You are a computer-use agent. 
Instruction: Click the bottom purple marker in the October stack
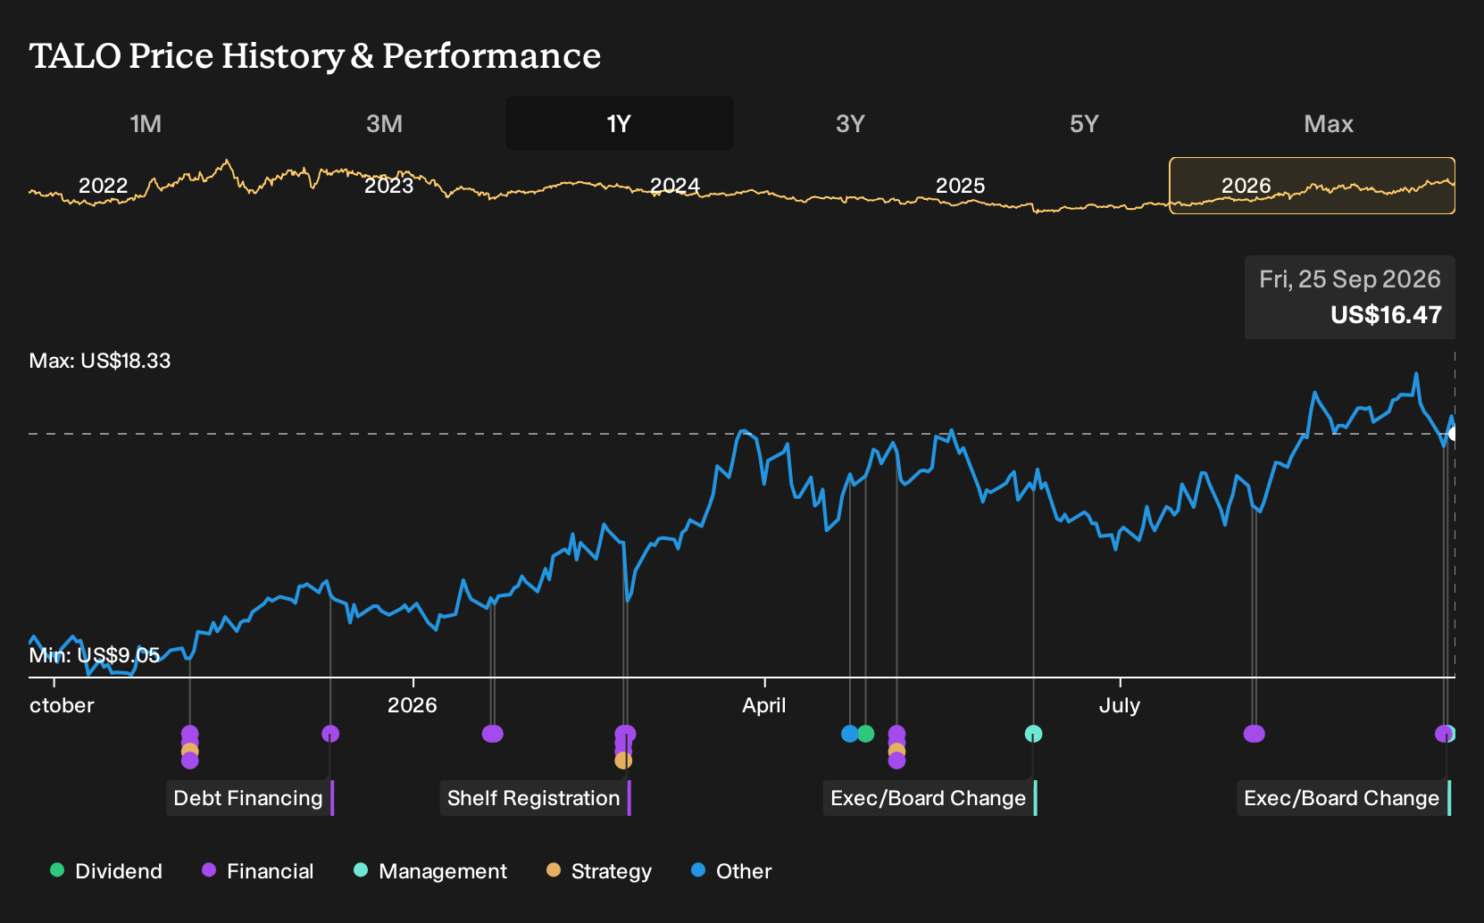(189, 761)
